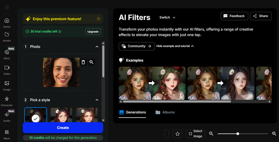
Task: Click the trial credits info icon
Action: point(60,32)
